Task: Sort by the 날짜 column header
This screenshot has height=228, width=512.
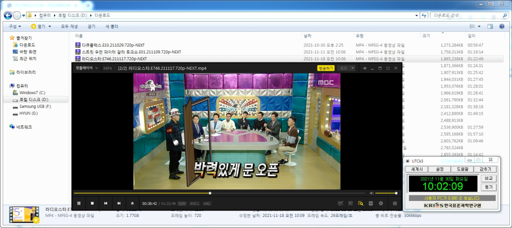Action: [307, 36]
